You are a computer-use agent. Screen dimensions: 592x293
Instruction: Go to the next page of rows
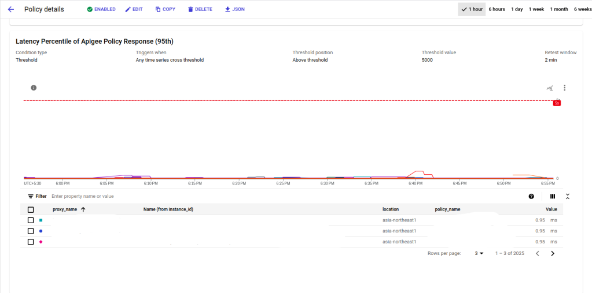pos(553,254)
